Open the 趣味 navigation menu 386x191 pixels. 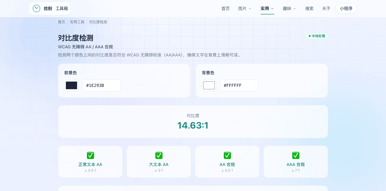pyautogui.click(x=289, y=8)
